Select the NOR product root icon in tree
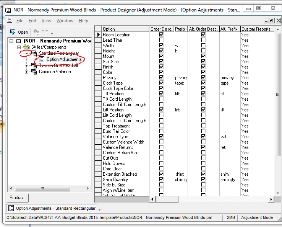Image resolution: width=282 pixels, height=227 pixels. (18, 41)
